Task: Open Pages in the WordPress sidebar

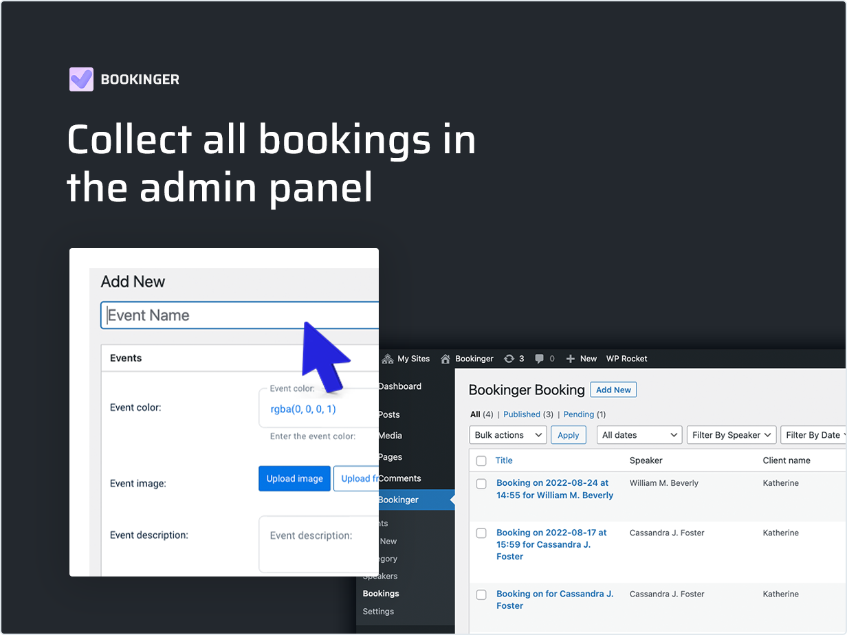Action: tap(390, 457)
